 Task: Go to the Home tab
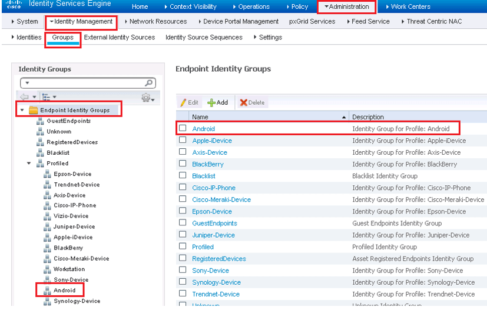pyautogui.click(x=140, y=6)
